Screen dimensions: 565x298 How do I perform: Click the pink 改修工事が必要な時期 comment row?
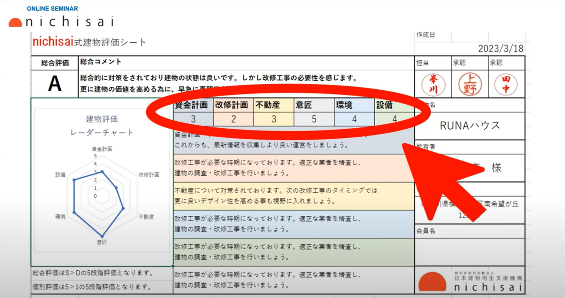point(294,168)
